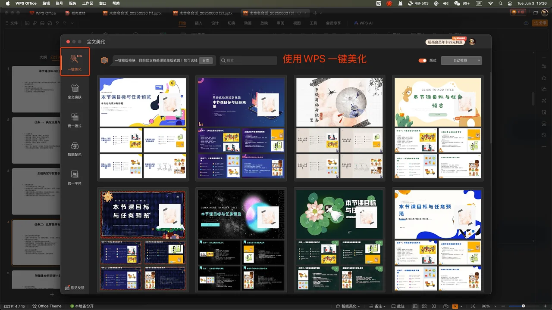Click the orange cube icon beside the tip text
Image resolution: width=552 pixels, height=310 pixels.
[x=104, y=61]
